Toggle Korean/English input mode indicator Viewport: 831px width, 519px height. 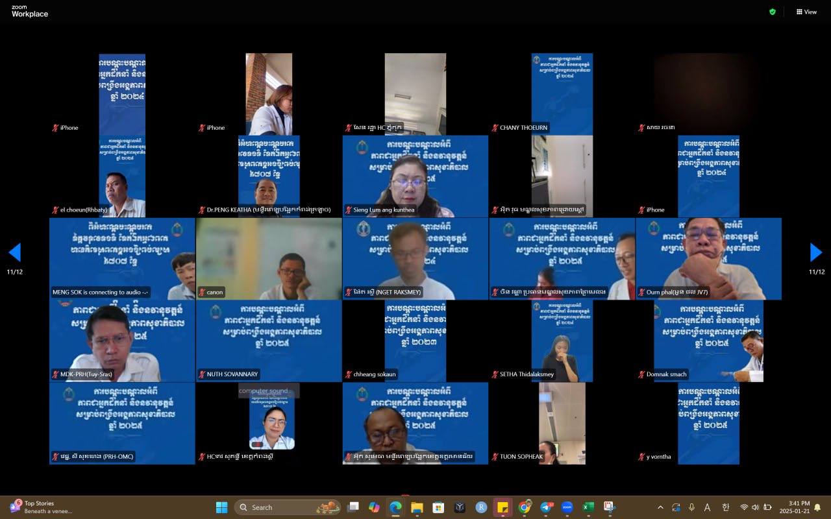tap(725, 507)
